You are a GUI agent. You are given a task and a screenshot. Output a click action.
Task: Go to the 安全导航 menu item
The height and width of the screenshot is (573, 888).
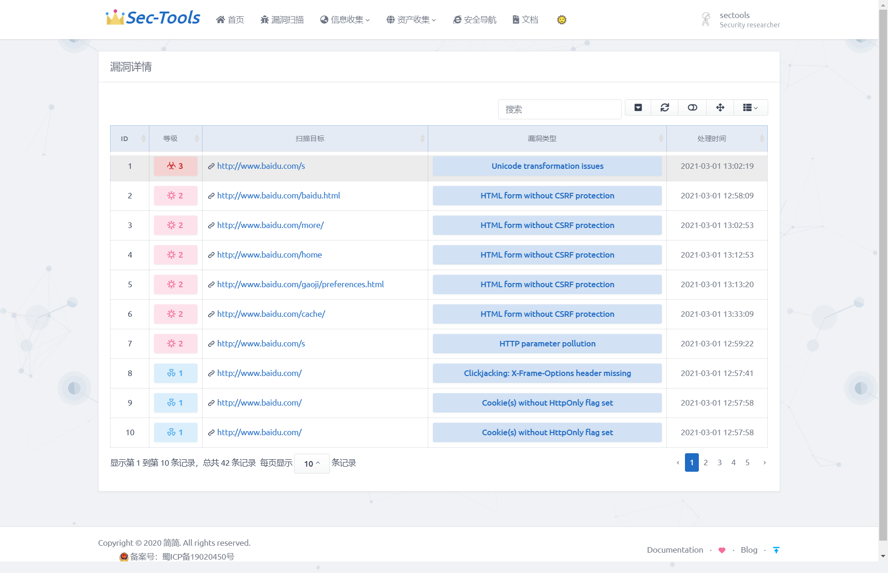[475, 20]
